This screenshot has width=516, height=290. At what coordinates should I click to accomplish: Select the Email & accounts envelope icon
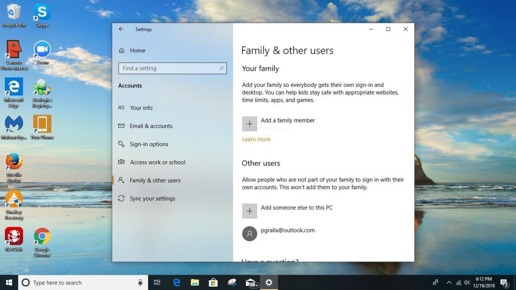(121, 126)
